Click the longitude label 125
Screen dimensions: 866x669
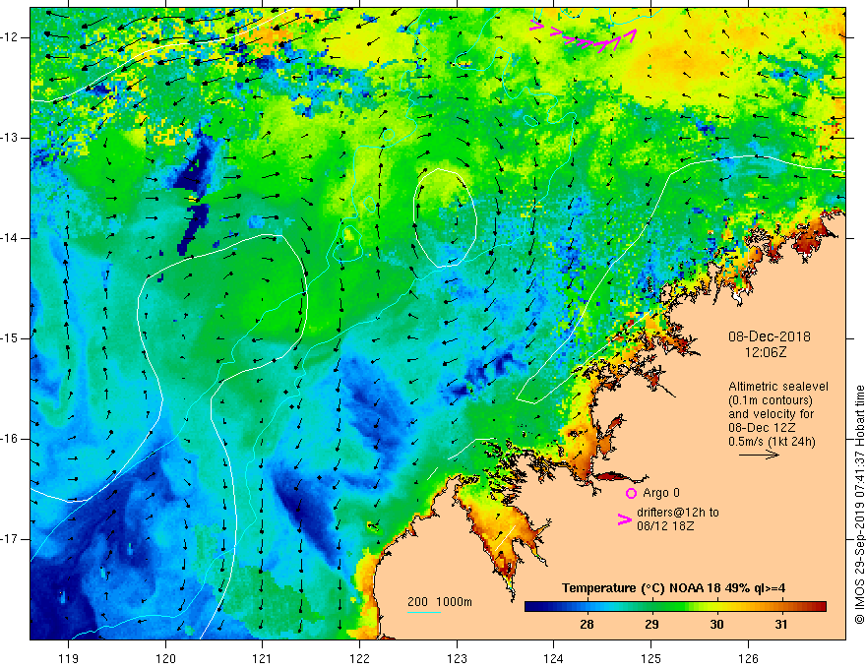click(x=651, y=658)
